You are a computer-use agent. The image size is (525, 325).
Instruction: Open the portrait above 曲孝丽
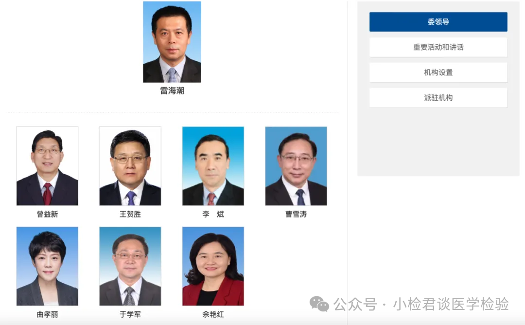[47, 266]
